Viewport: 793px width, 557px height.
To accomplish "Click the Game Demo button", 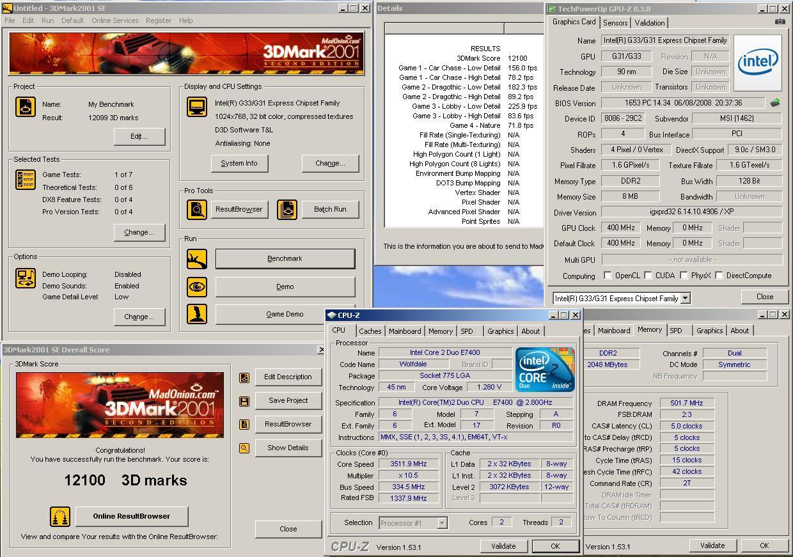I will [285, 314].
